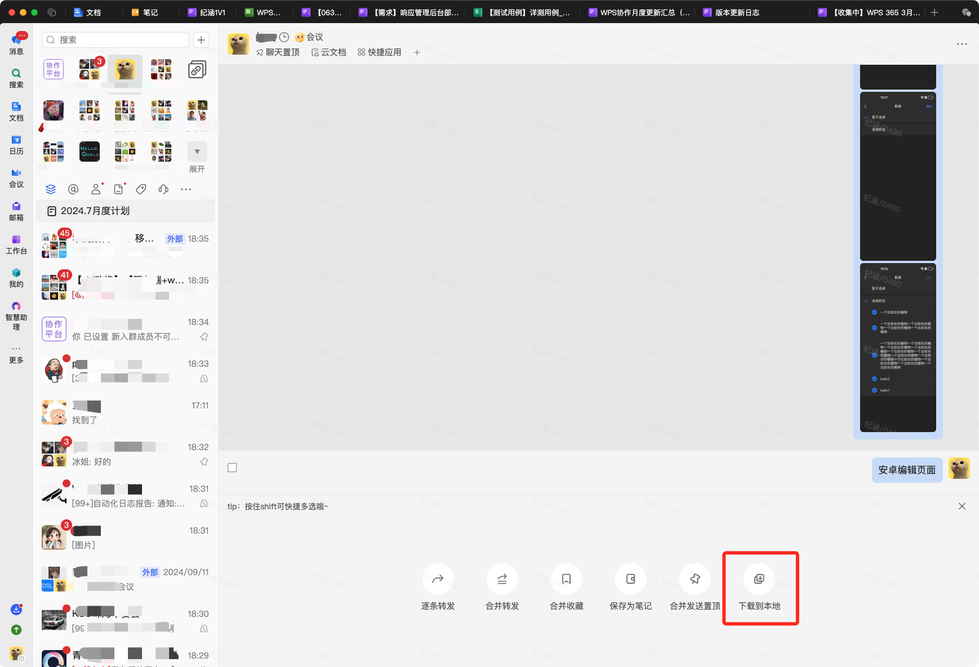Click the 搜索 search input field
This screenshot has width=979, height=667.
tap(116, 40)
